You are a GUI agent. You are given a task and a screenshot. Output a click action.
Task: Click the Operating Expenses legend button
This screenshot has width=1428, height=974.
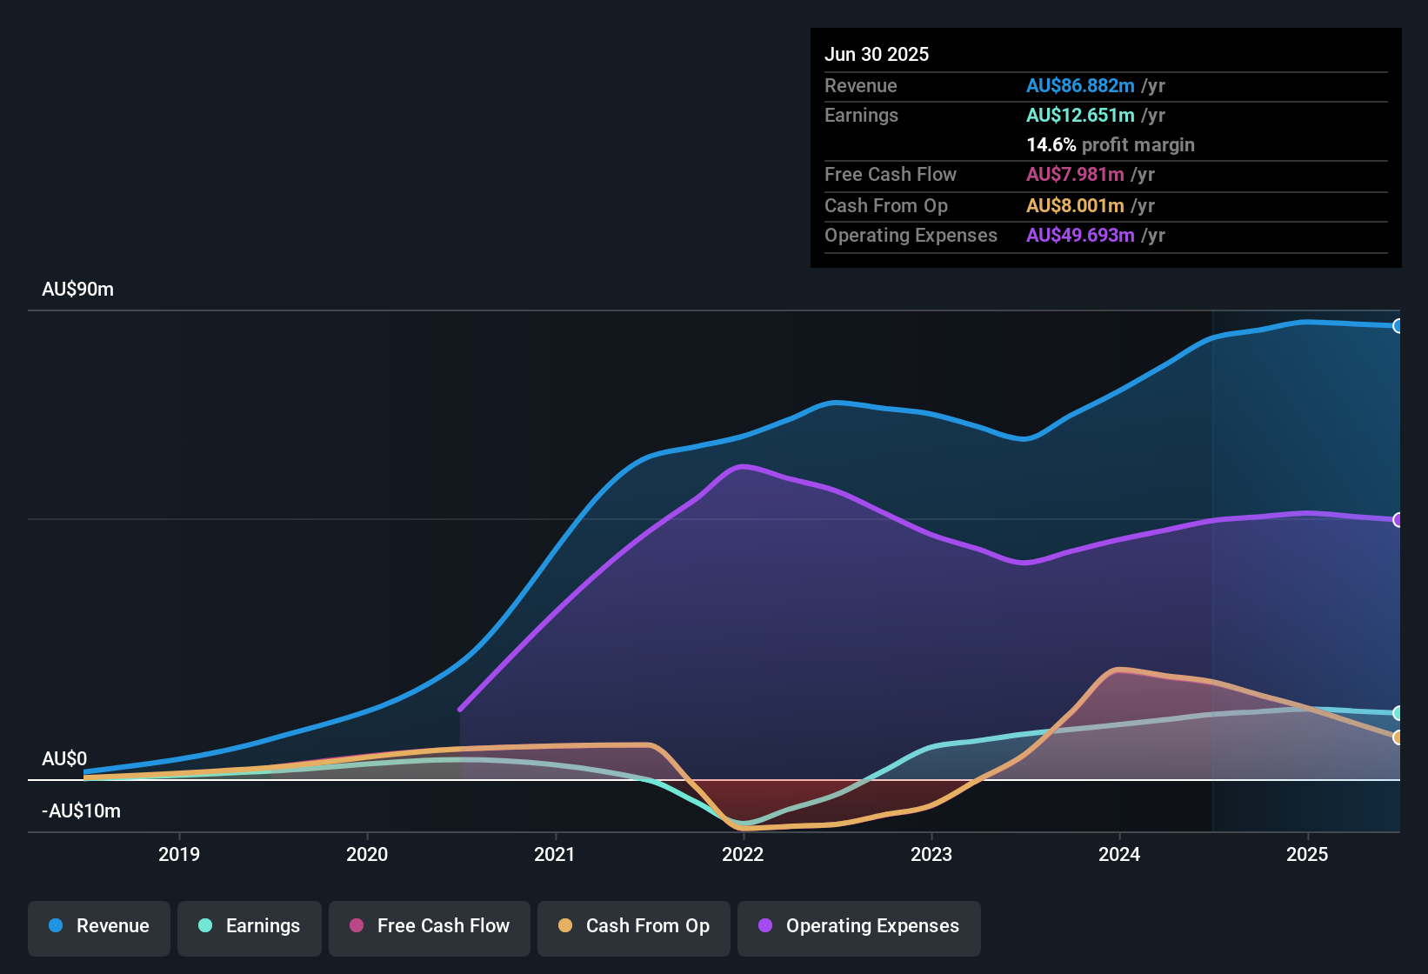click(858, 927)
